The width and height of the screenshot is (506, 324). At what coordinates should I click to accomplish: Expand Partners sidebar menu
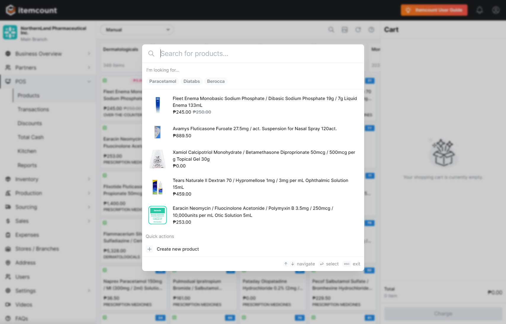pos(48,67)
